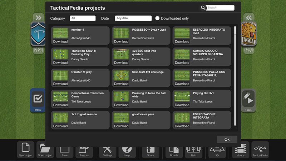Click 'Danny Searle' under 4v4 SSG

[x=140, y=59]
